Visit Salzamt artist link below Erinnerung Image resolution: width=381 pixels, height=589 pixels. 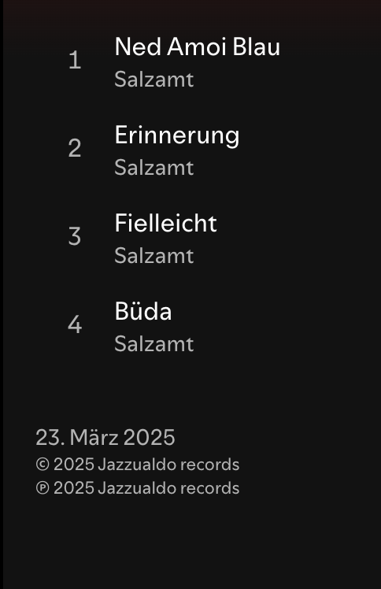tap(154, 168)
